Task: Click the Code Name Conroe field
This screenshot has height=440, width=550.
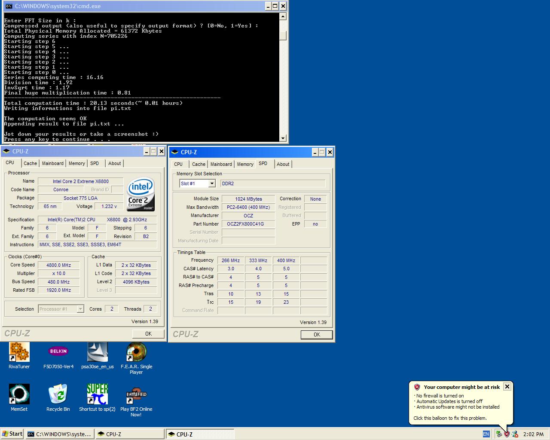Action: coord(61,189)
